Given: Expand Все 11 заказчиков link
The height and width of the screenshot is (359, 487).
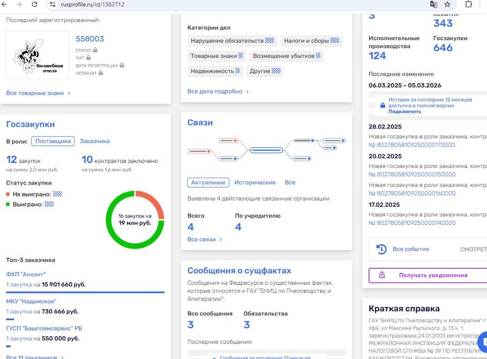Looking at the screenshot, I should point(35,357).
